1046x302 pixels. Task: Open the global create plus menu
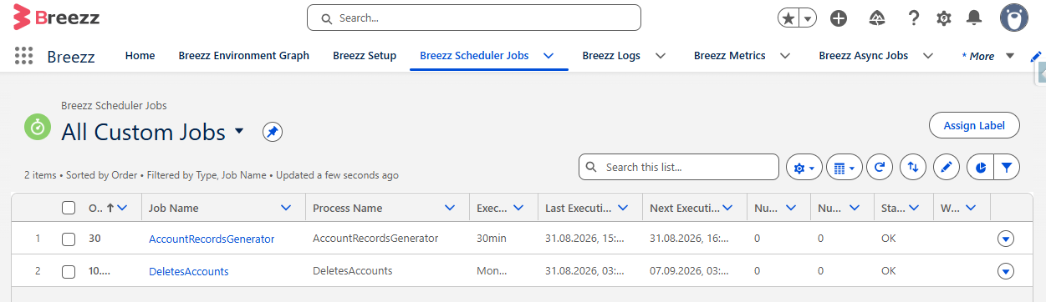pos(839,18)
